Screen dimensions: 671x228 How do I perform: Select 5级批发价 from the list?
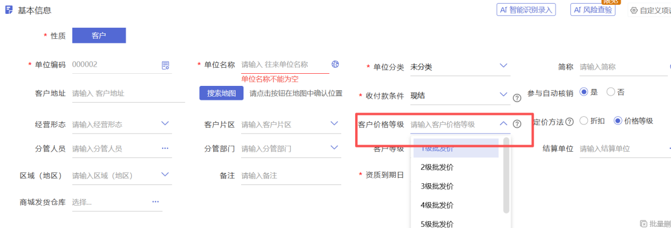pos(456,223)
